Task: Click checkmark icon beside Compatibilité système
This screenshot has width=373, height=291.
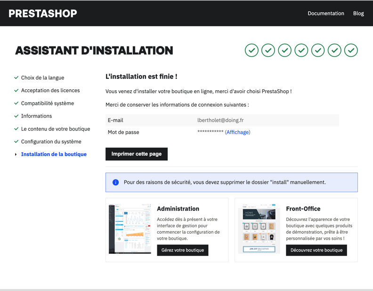Action: [x=16, y=103]
